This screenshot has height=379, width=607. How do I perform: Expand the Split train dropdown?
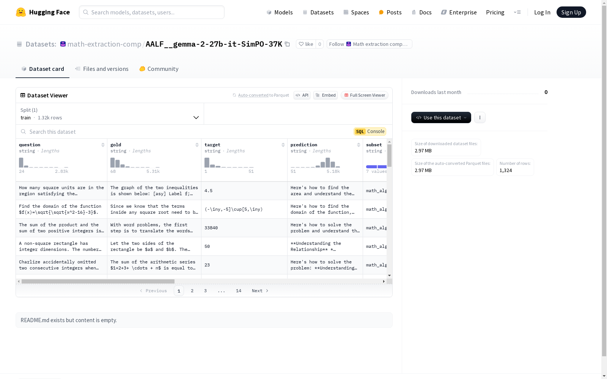110,114
